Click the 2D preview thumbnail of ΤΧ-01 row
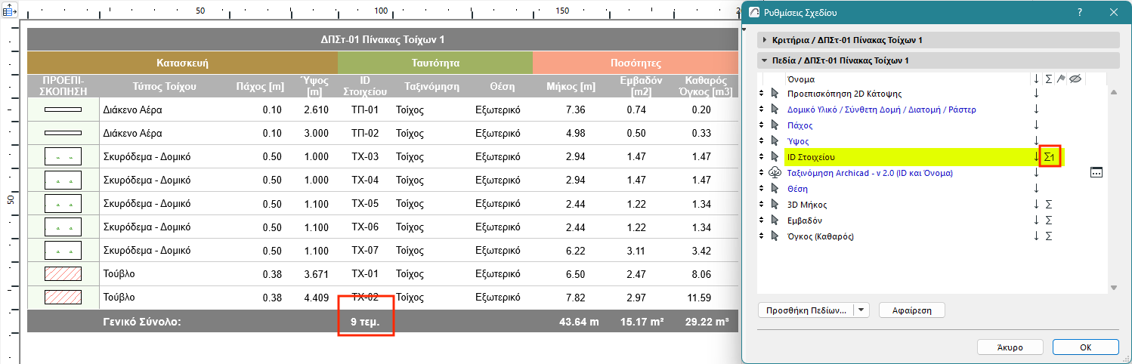1132x364 pixels. coord(63,274)
